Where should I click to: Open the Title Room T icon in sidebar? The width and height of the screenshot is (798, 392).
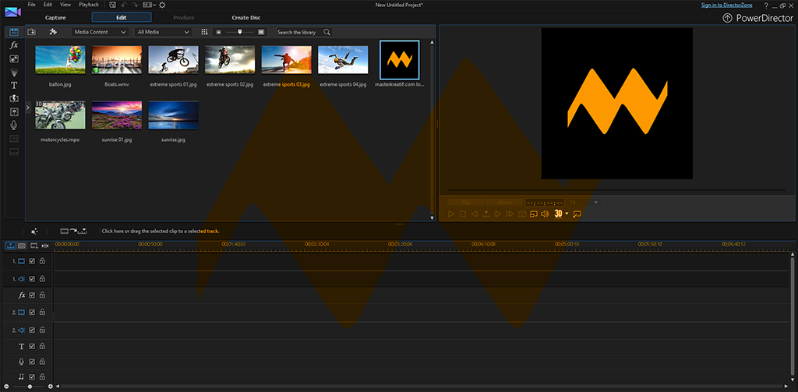[14, 85]
